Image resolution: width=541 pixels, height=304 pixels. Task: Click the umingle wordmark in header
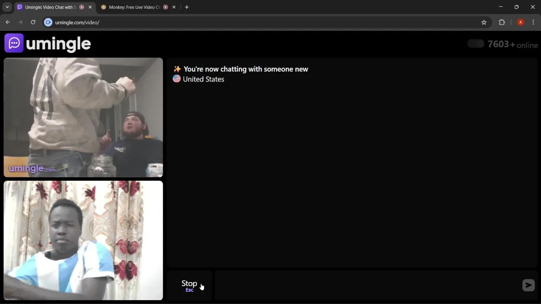58,43
